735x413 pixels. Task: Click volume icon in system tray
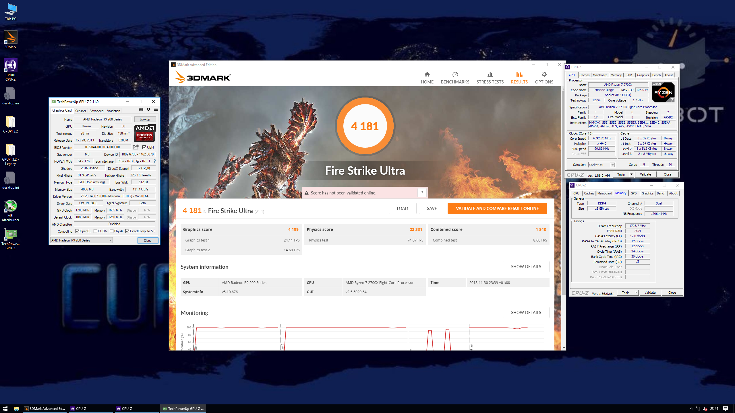705,409
